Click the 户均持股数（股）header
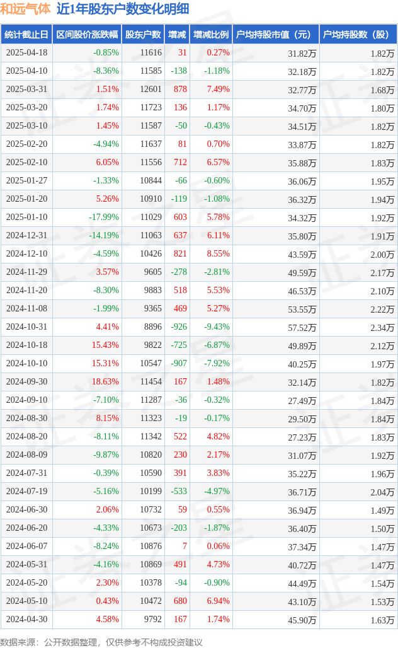This screenshot has height=648, width=398. [x=358, y=35]
